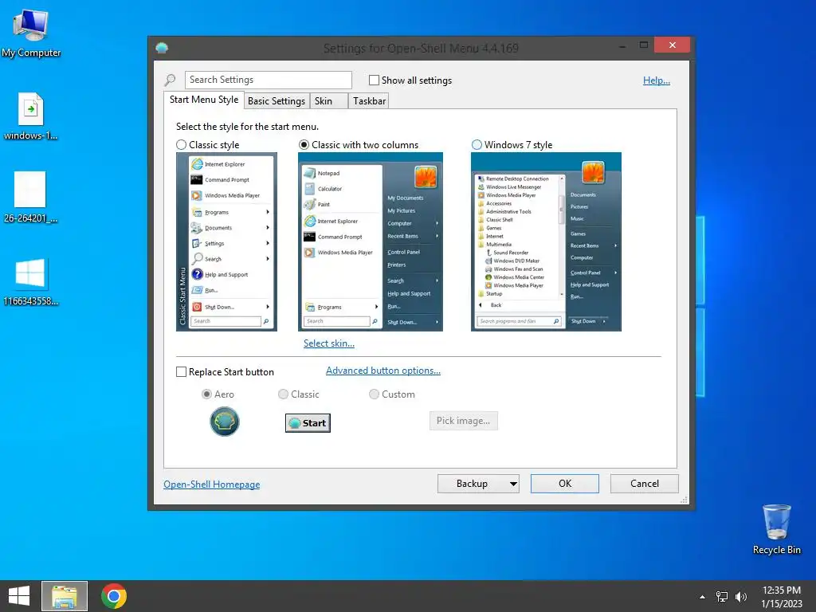The image size is (816, 612).
Task: Click the magnifier search icon beside Search Settings
Action: click(x=171, y=80)
